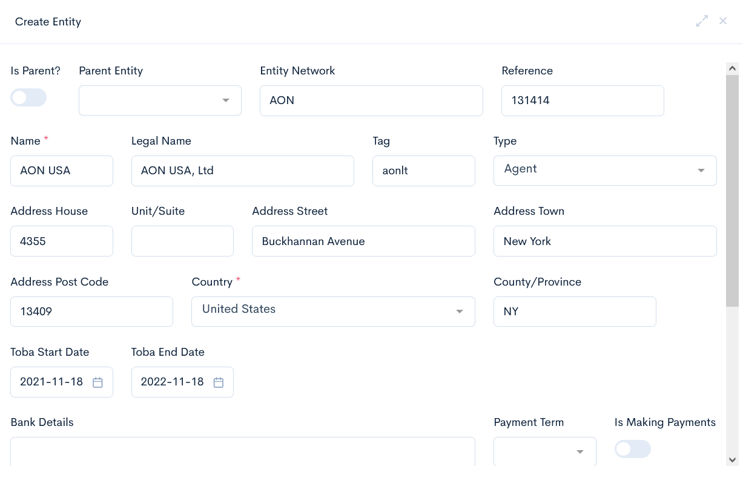
Task: Click the scrollbar up arrow
Action: pos(731,68)
